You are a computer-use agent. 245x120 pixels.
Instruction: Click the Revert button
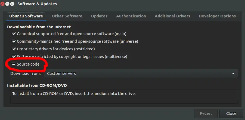pos(206,113)
